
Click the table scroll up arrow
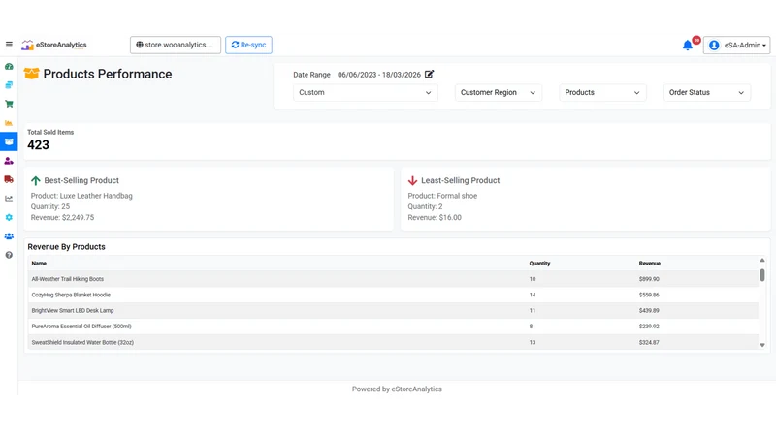[x=762, y=260]
